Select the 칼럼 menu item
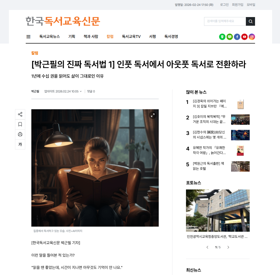The height and width of the screenshot is (275, 280). [110, 37]
